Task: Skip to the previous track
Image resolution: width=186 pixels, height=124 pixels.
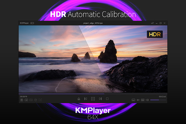Action: [x=85, y=99]
